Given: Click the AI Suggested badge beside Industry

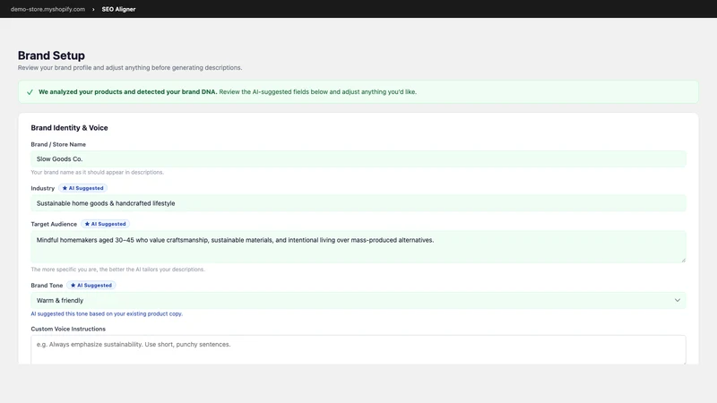Looking at the screenshot, I should click(82, 188).
